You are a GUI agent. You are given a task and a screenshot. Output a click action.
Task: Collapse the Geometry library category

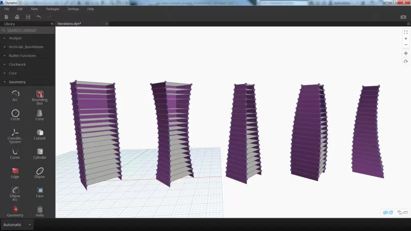click(17, 82)
